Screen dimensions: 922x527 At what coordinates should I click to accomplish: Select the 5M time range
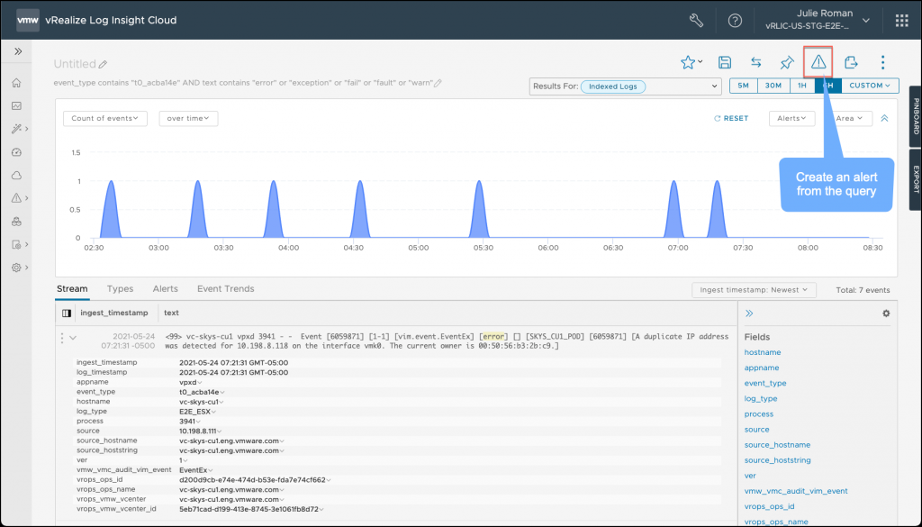pos(743,86)
